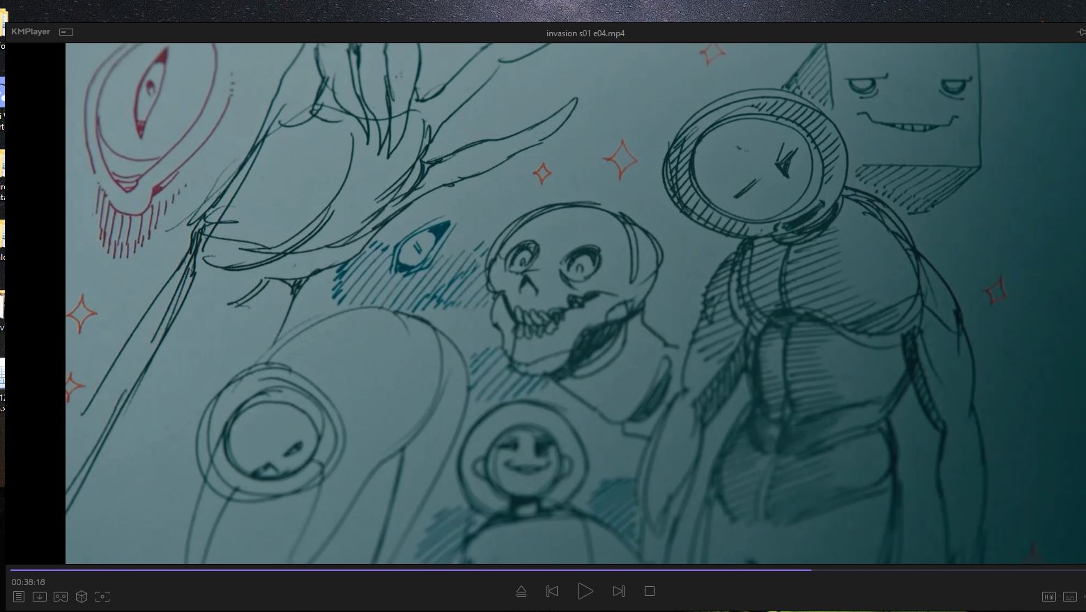Toggle HW hardware acceleration
Viewport: 1086px width, 612px height.
[x=1048, y=597]
